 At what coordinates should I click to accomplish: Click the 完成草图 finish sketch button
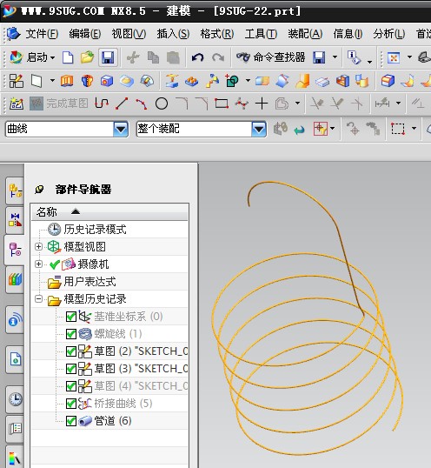pos(59,104)
